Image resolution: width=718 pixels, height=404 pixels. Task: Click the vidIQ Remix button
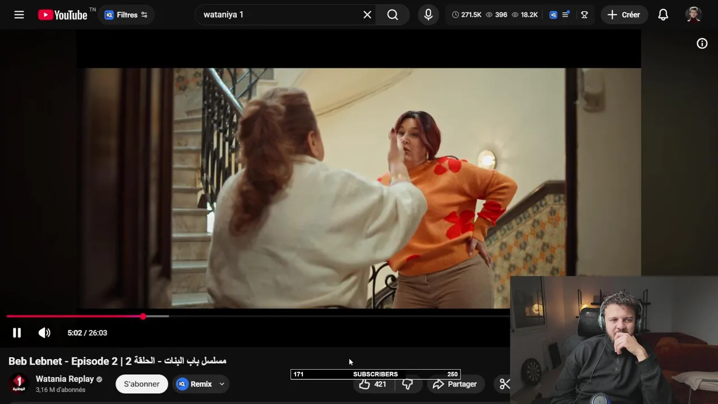click(195, 384)
